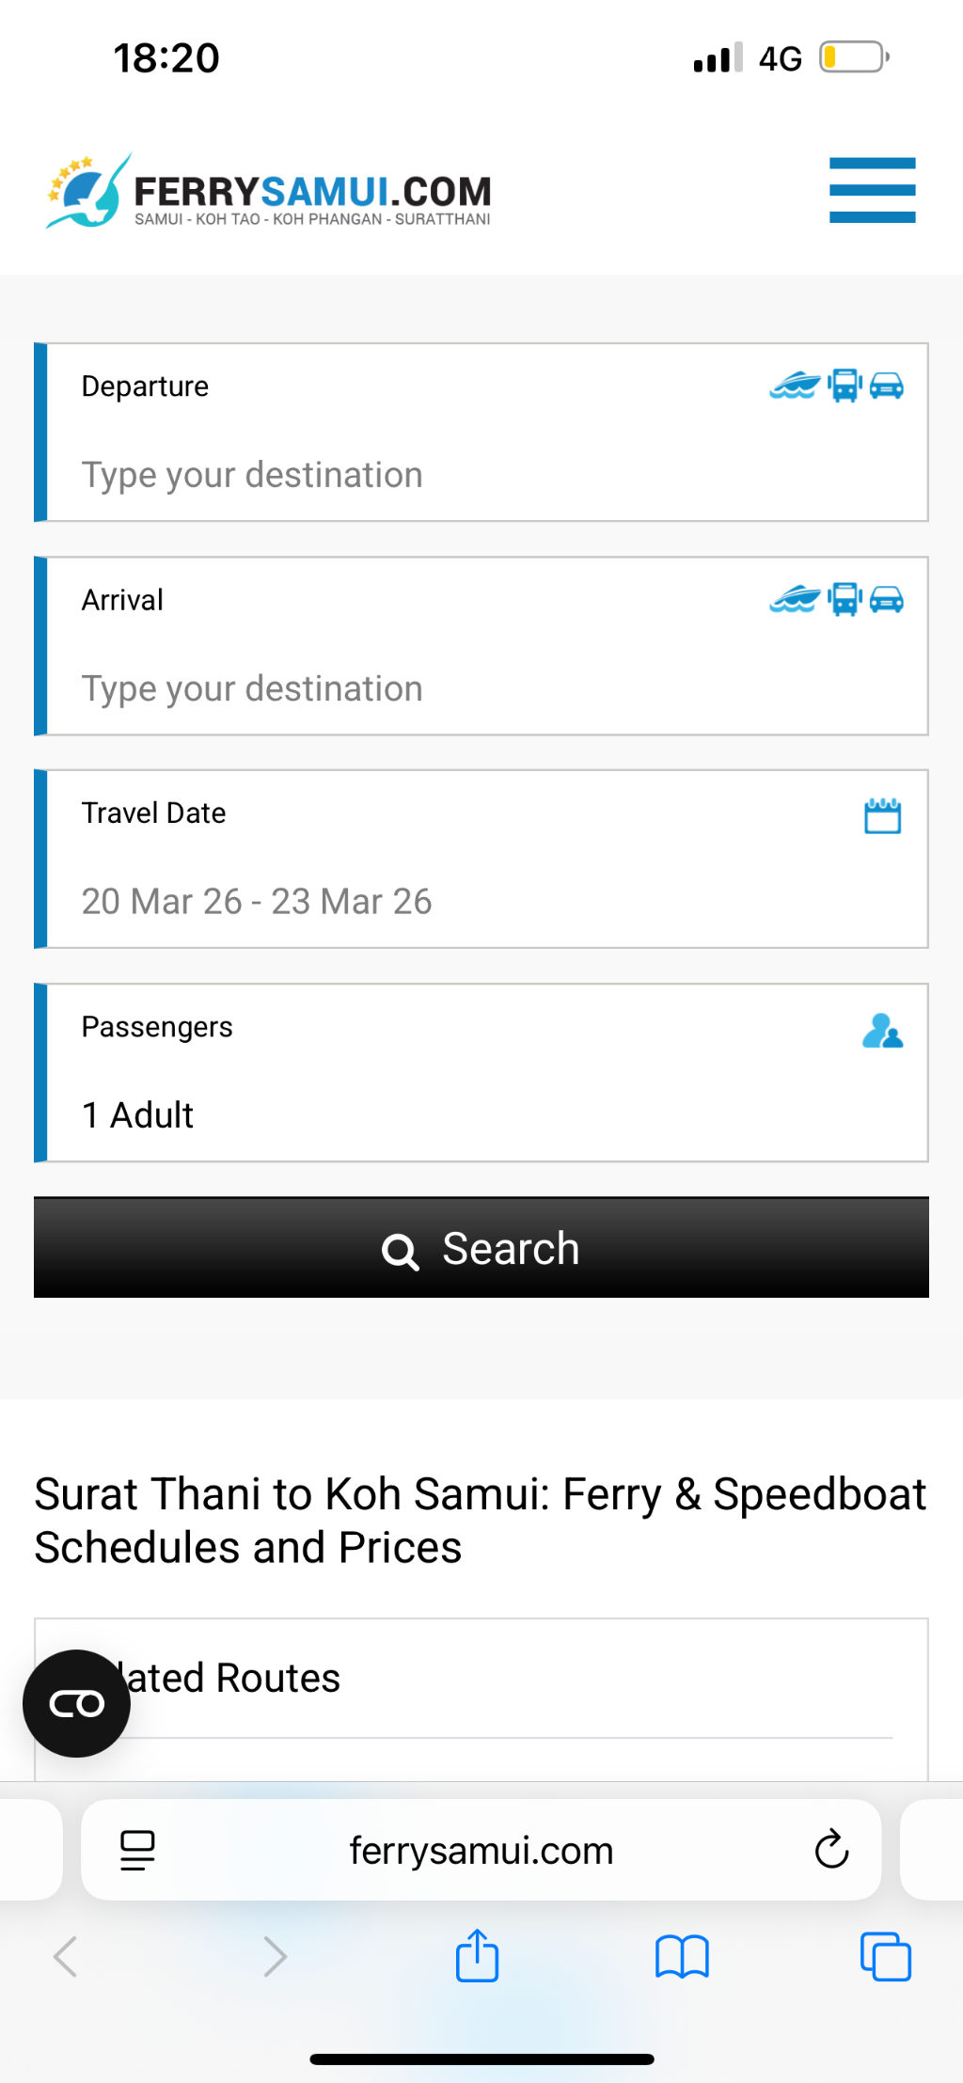Tap the bus icon in Departure field
This screenshot has width=963, height=2083.
(845, 386)
